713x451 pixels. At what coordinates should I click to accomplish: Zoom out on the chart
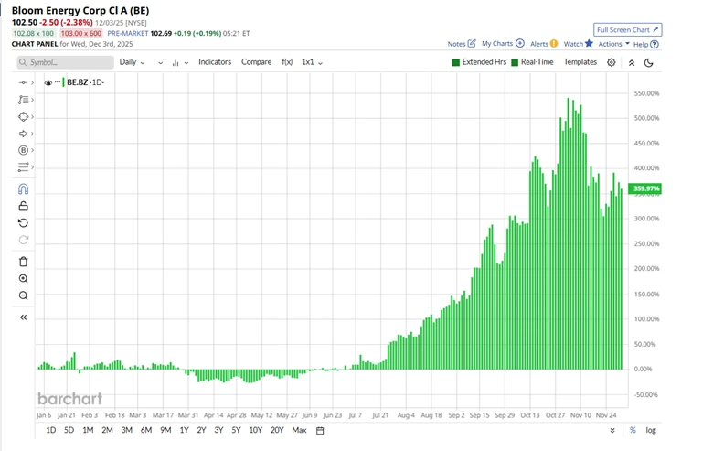pos(23,295)
